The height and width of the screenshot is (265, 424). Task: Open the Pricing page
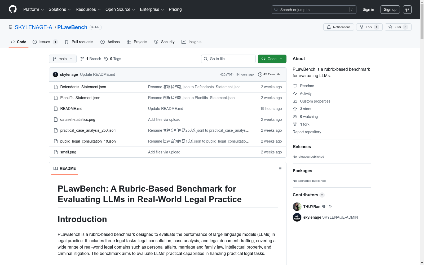pyautogui.click(x=175, y=10)
